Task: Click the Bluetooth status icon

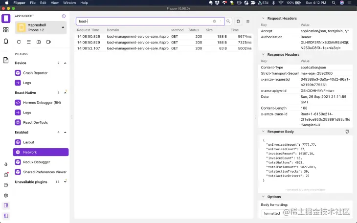Action: click(x=274, y=3)
